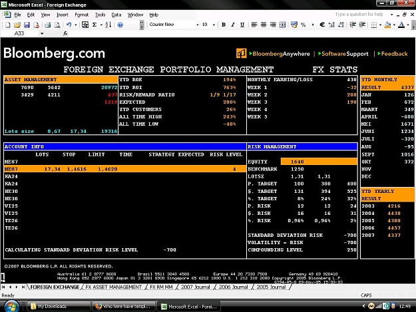The height and width of the screenshot is (312, 416).
Task: Go to the last sheet tab arrow
Action: tap(23, 287)
